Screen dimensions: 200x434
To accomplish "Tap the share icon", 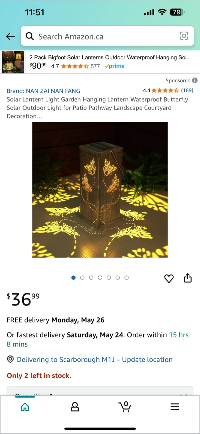I will click(188, 278).
